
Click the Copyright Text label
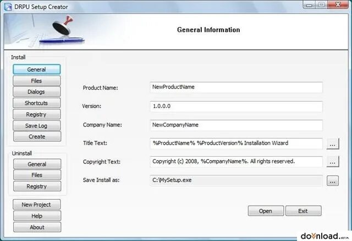tap(102, 162)
